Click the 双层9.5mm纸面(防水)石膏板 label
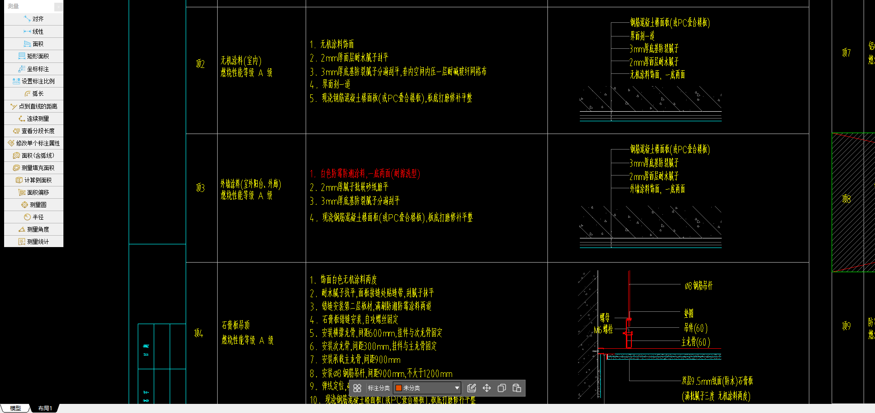 click(717, 381)
